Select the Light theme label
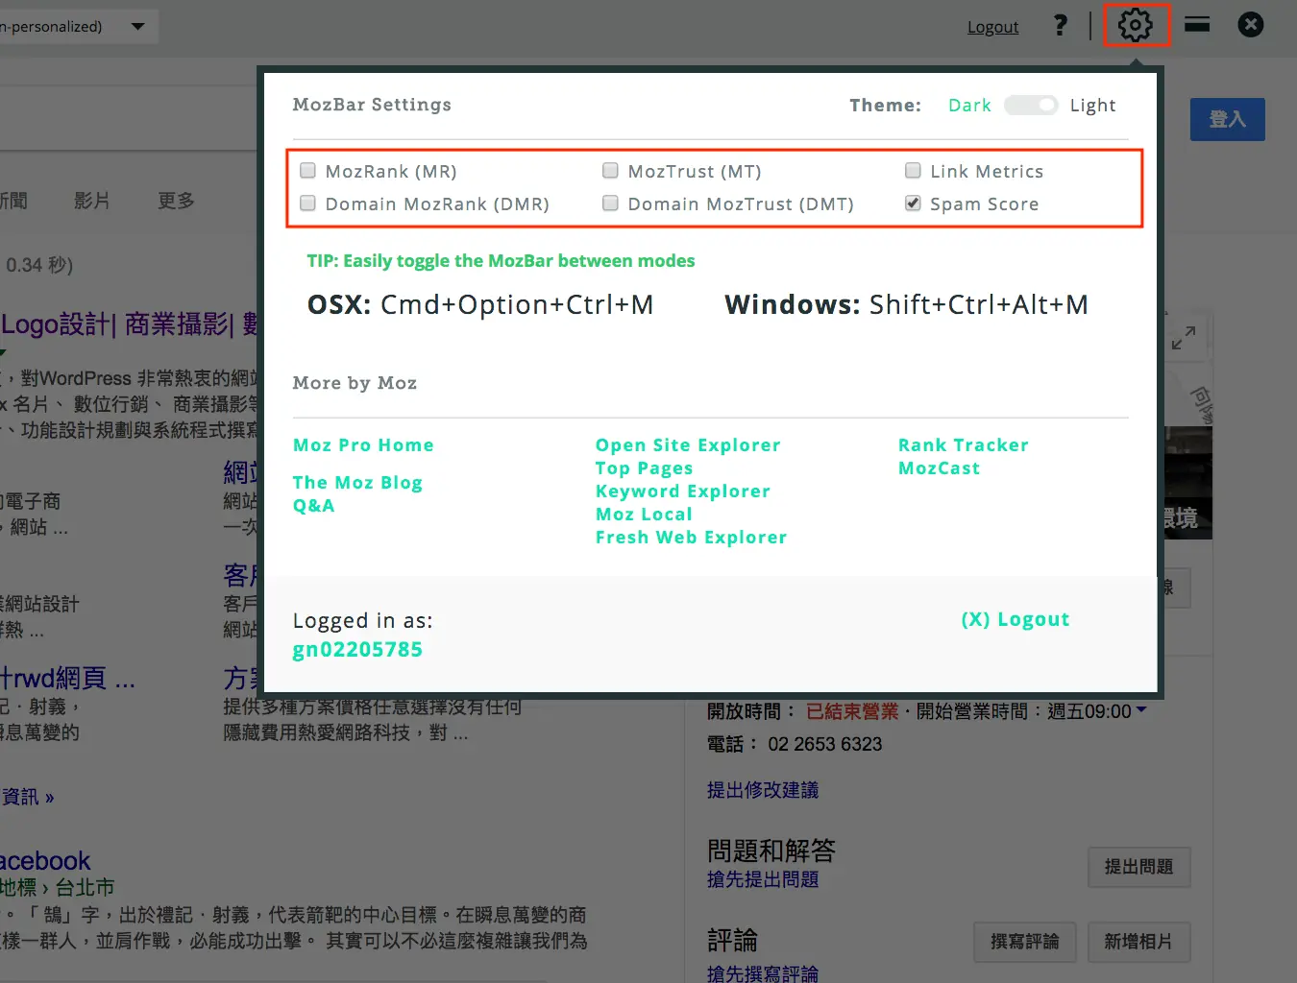The width and height of the screenshot is (1297, 983). tap(1093, 106)
